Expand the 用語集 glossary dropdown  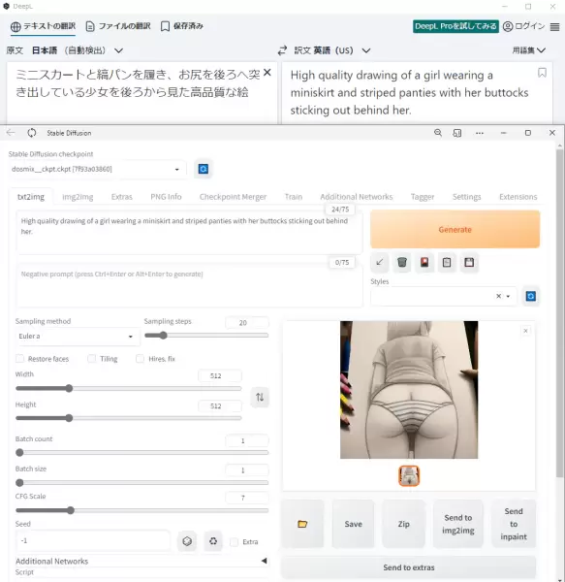529,50
